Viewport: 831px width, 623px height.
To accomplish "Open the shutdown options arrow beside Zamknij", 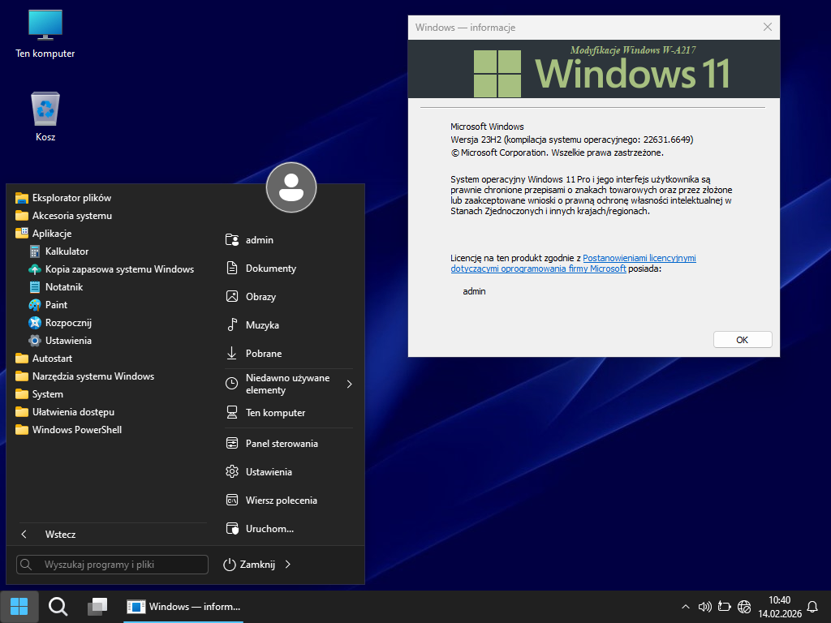I will (x=289, y=565).
